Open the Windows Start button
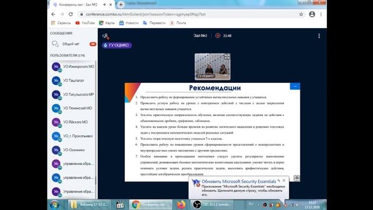 (55, 205)
